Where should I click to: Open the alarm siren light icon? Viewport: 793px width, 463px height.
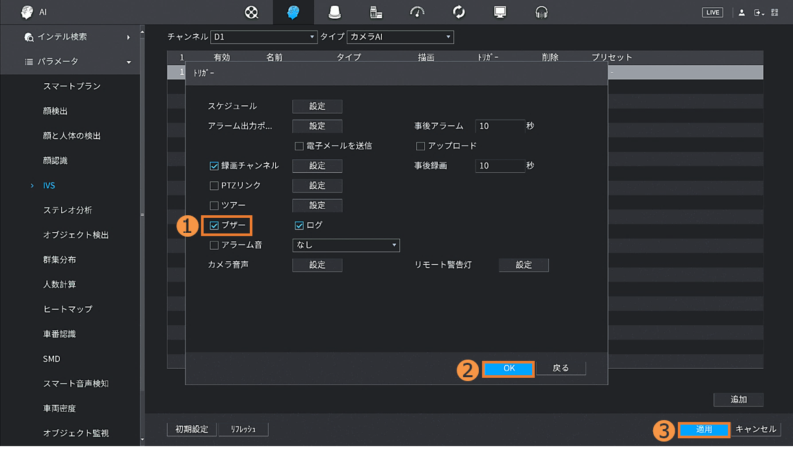[334, 12]
